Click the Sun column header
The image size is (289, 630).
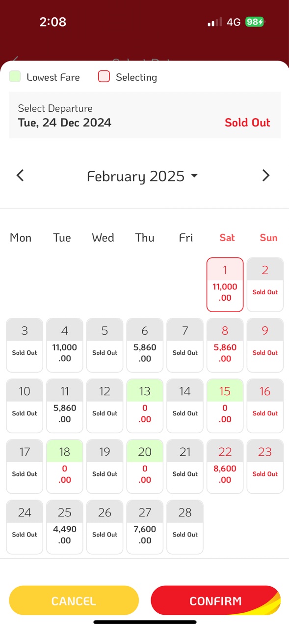click(x=268, y=238)
